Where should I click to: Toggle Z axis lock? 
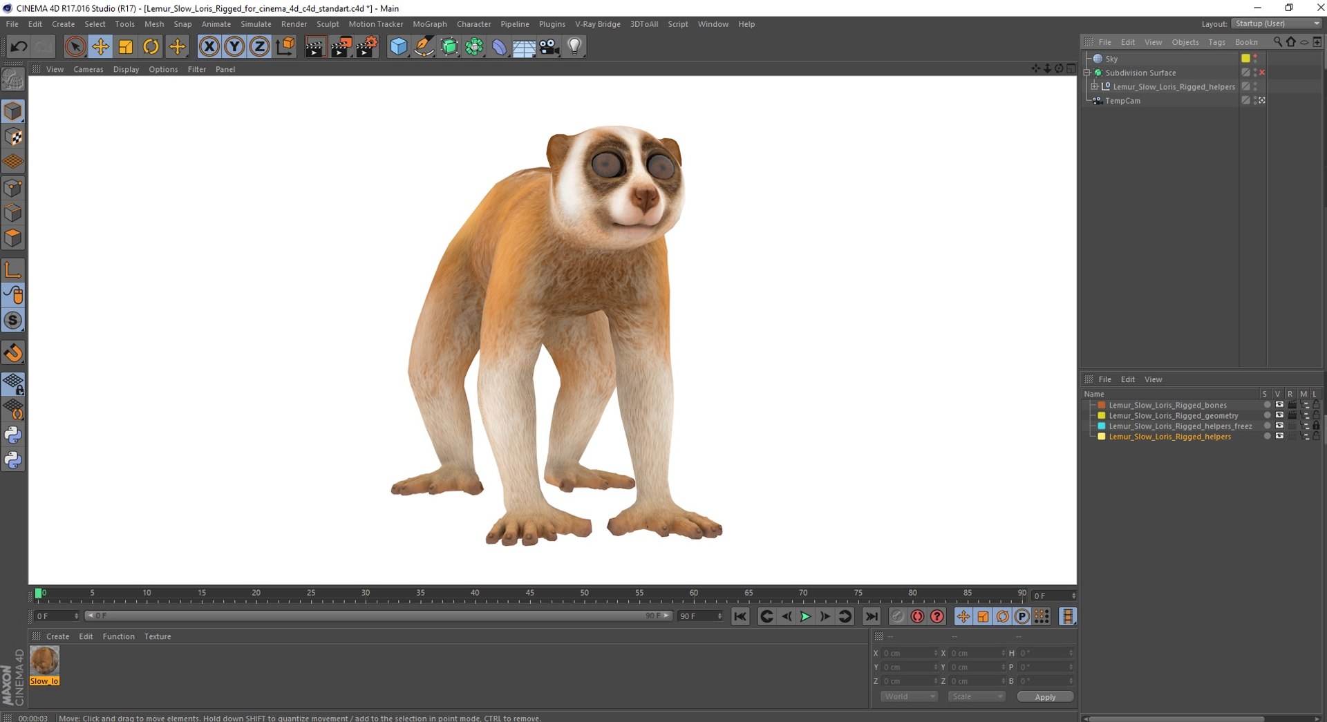[x=259, y=47]
